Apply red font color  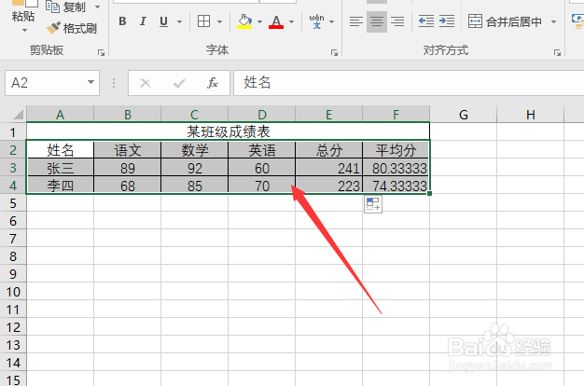click(276, 21)
